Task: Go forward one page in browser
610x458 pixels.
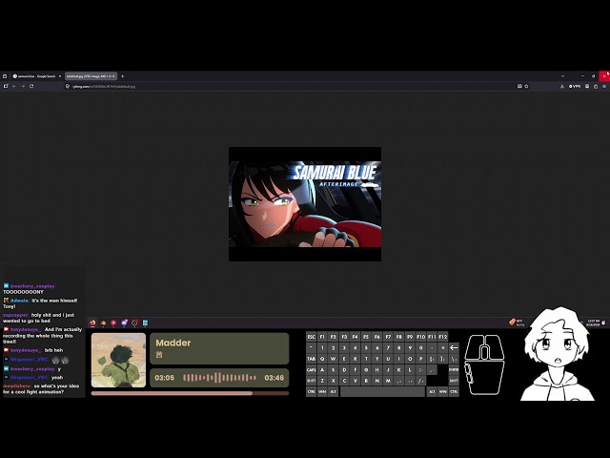Action: [23, 86]
